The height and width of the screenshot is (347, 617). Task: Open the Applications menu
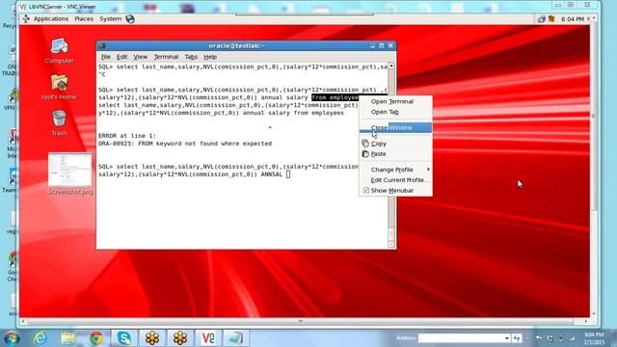[51, 19]
